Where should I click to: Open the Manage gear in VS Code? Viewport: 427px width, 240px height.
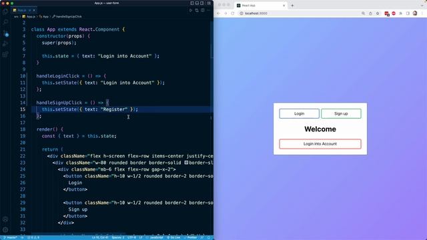(5, 230)
